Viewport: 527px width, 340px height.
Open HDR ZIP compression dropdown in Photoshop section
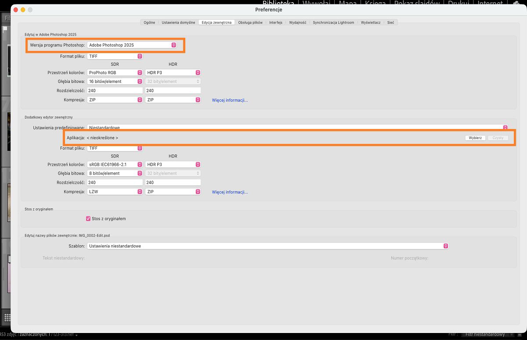click(173, 100)
